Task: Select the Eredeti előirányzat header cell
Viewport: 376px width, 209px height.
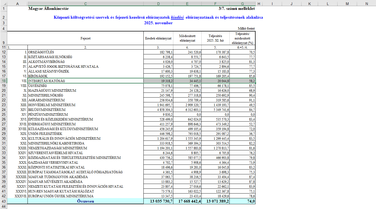Action: tap(158, 38)
